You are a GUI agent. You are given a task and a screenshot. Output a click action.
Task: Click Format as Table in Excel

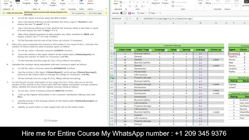[179, 2]
